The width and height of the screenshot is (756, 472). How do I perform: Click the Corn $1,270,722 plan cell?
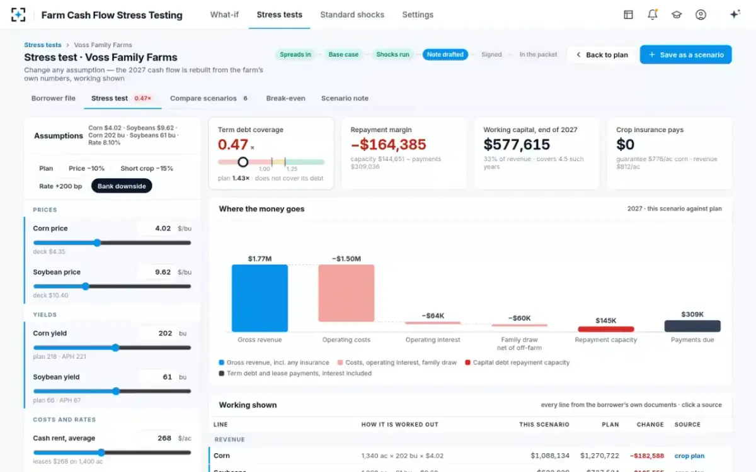pyautogui.click(x=600, y=456)
